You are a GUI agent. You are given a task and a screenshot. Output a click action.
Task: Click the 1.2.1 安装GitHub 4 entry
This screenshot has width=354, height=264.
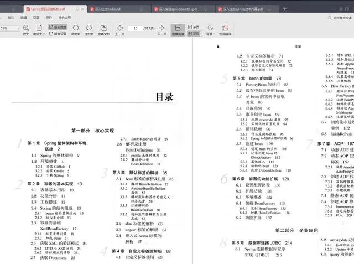53,167
